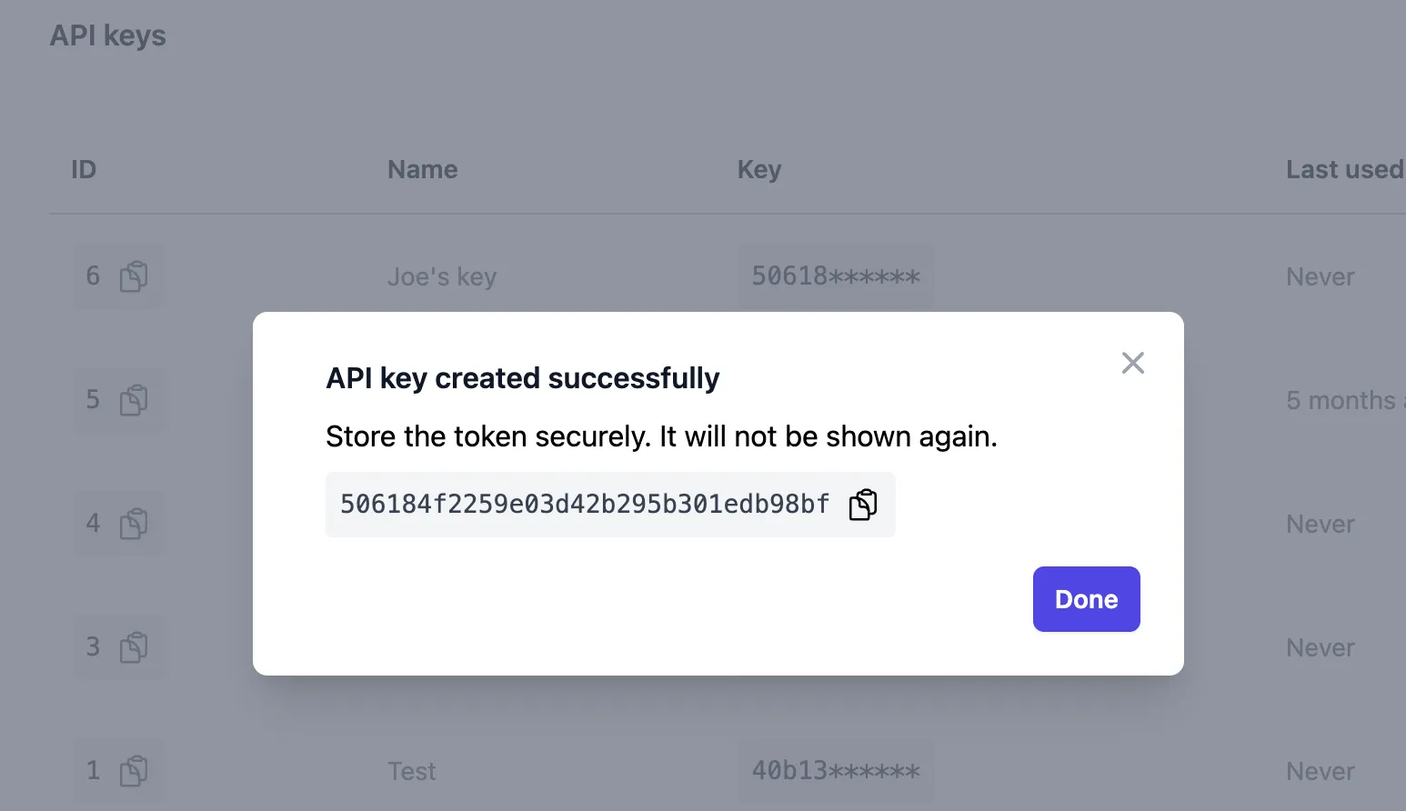Click the Never label for key 6
Image resolution: width=1406 pixels, height=811 pixels.
1320,276
